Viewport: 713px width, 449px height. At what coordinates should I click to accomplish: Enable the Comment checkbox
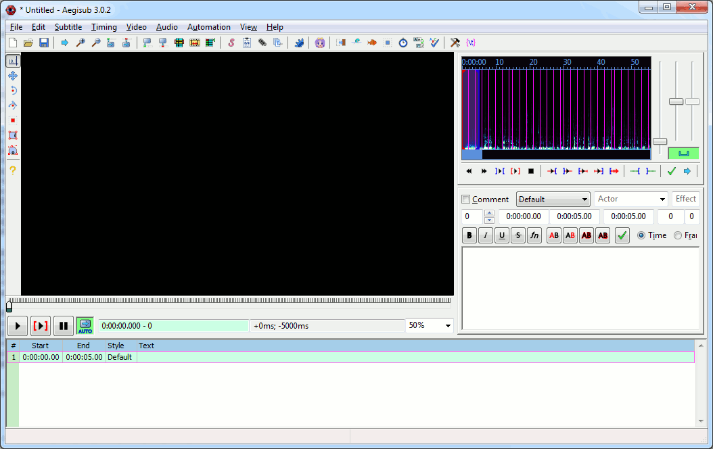pyautogui.click(x=465, y=199)
